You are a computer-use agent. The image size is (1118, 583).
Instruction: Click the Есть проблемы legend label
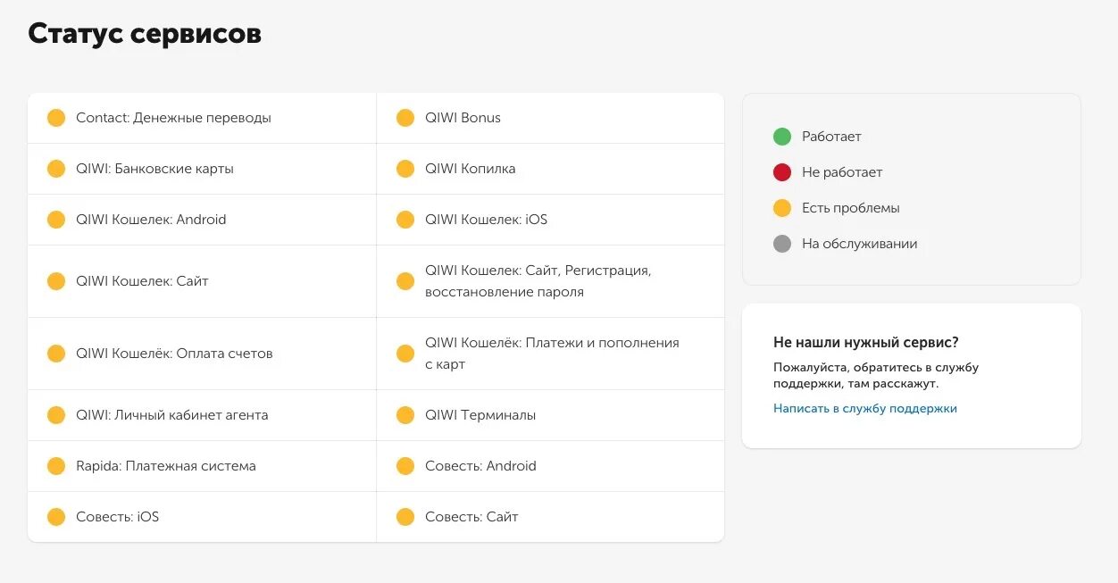[x=850, y=208]
